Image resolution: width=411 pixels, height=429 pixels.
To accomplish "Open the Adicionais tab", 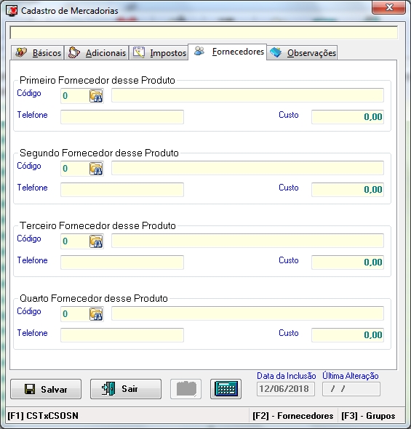I will 97,52.
